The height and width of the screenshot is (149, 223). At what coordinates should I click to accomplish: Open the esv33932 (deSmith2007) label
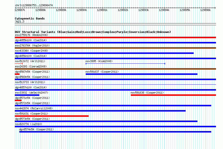pyautogui.click(x=32, y=93)
